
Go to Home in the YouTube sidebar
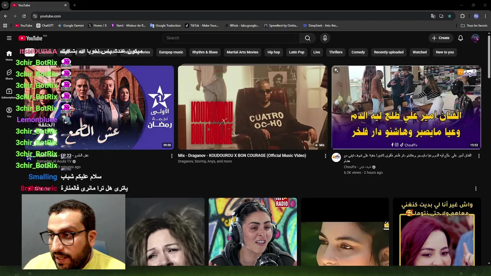[9, 56]
